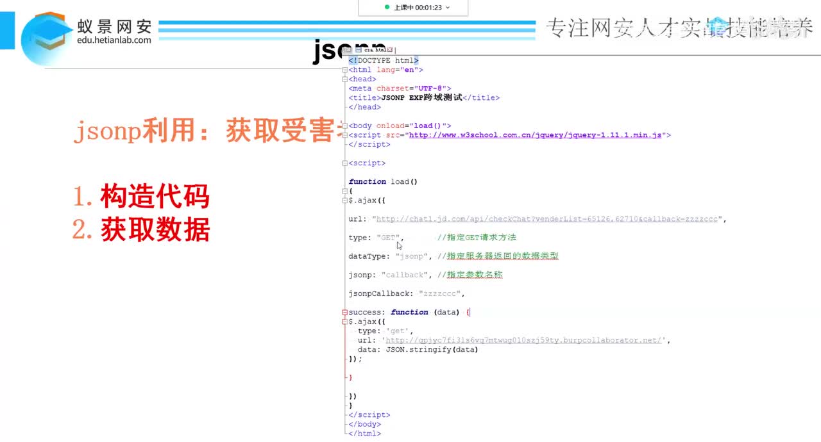Close the csa.html tab
The width and height of the screenshot is (821, 442).
[390, 49]
